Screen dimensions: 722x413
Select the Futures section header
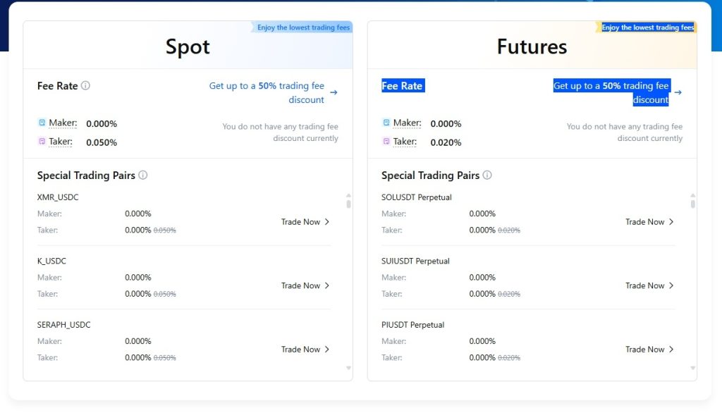point(531,47)
